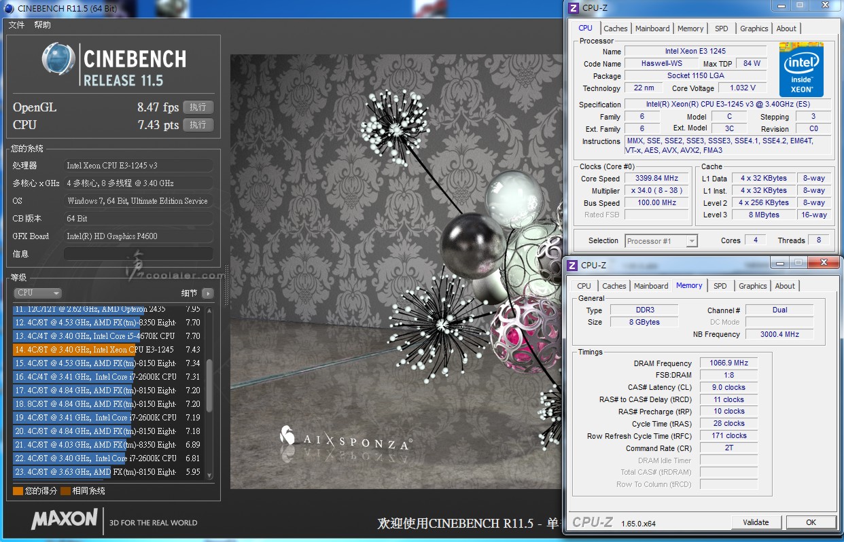Expand the 细节 details arrow button

(207, 293)
